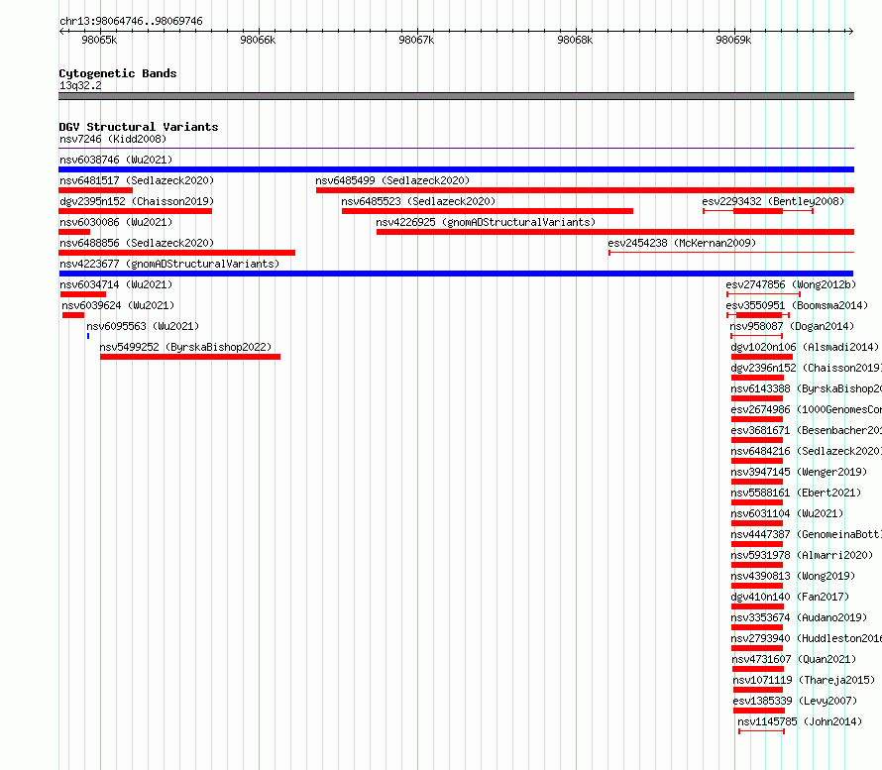The height and width of the screenshot is (770, 882).
Task: Click nsv4390813 (Wong2019) label
Action: (793, 576)
